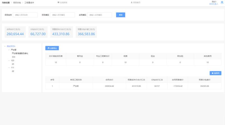Select 测试项目A in the project tree
The image size is (225, 125).
coord(11,46)
